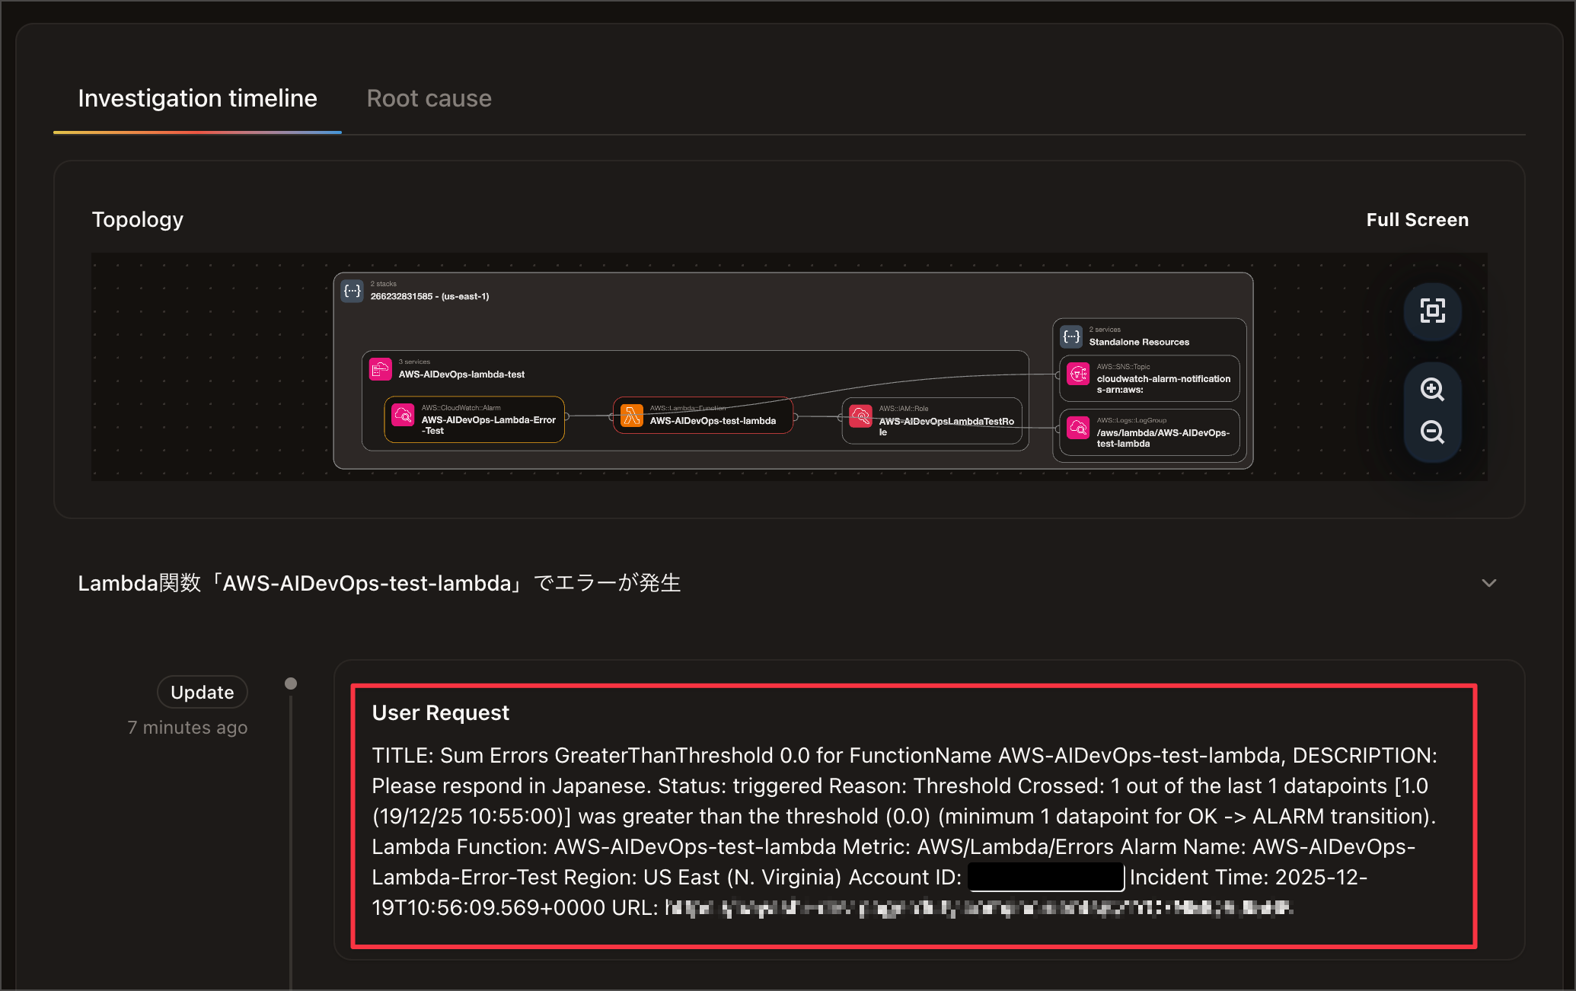Screen dimensions: 1576x991
Task: Select the cloudwatch-alarm-notifications SNS topic node
Action: pos(1149,378)
